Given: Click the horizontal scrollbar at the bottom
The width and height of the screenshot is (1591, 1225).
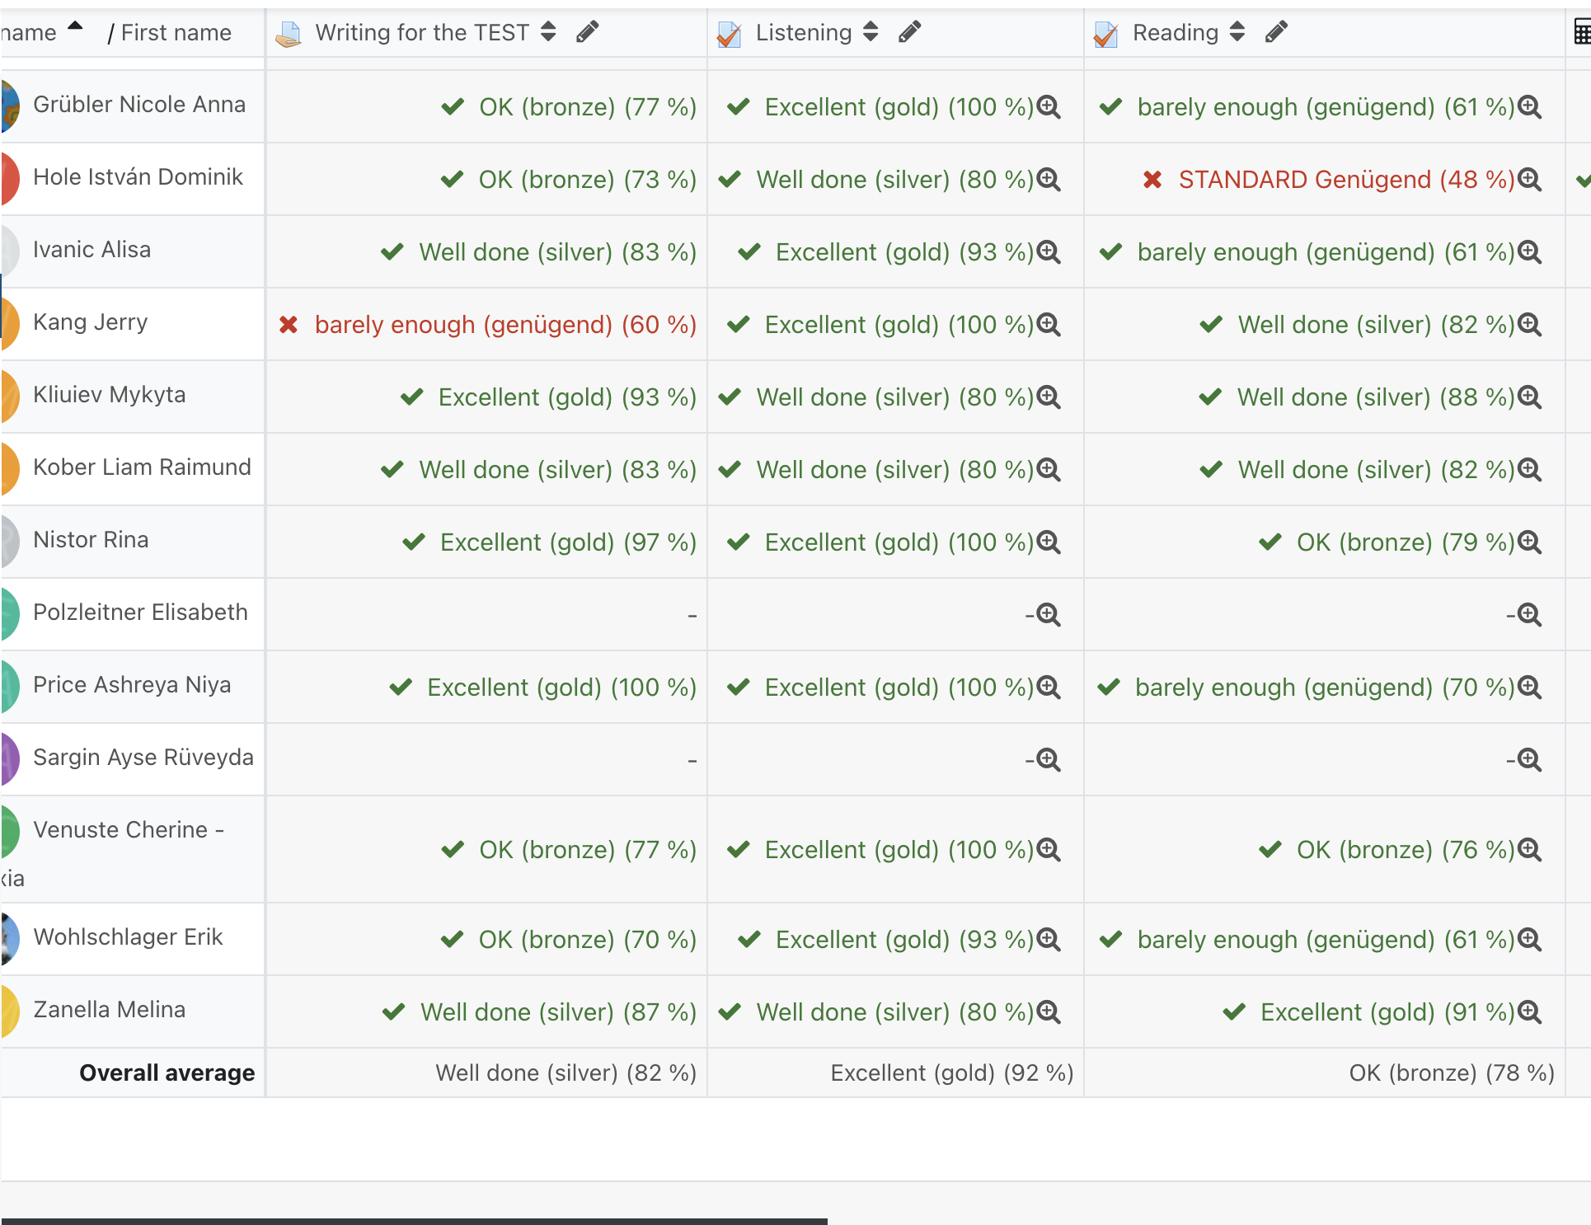Looking at the screenshot, I should coord(414,1220).
